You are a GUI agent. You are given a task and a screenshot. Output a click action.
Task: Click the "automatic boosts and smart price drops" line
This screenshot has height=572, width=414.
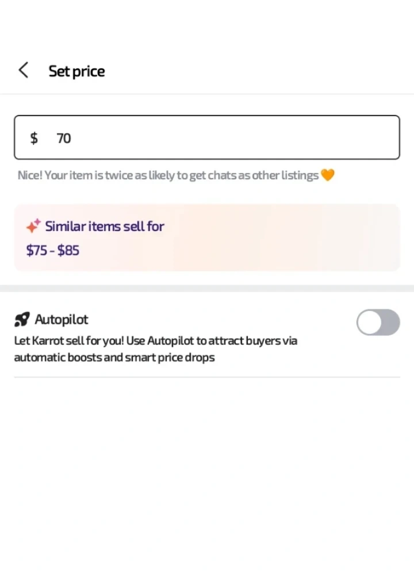click(x=114, y=357)
